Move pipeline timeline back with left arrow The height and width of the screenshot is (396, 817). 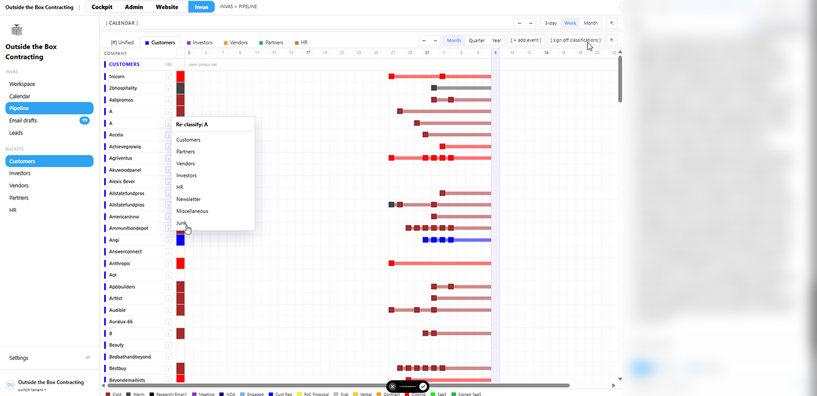click(x=424, y=40)
